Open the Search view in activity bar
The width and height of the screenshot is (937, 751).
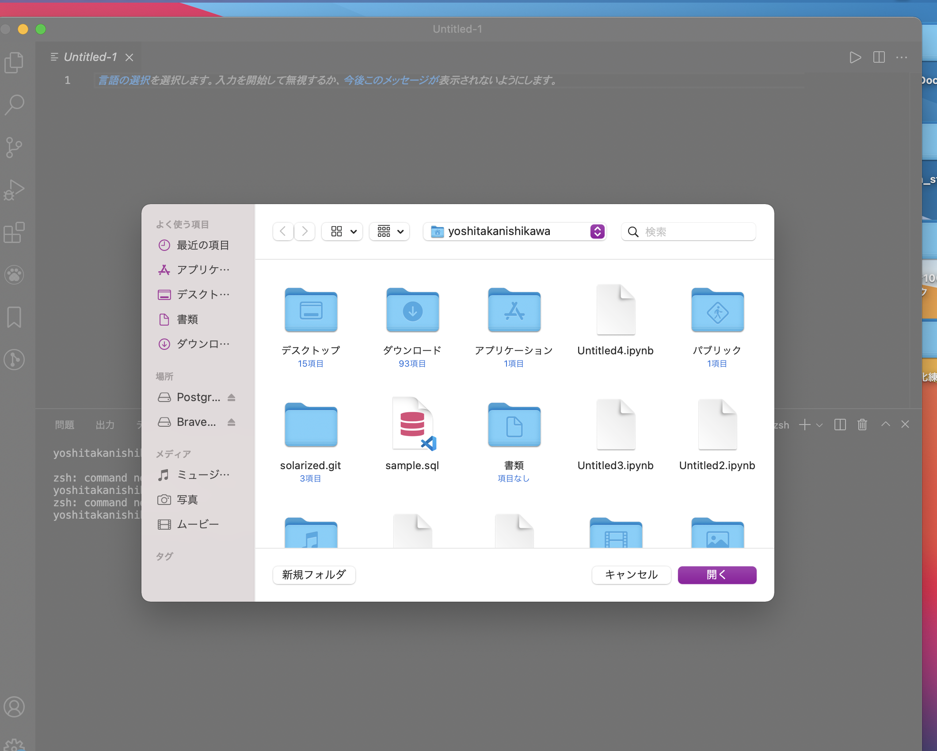(14, 105)
